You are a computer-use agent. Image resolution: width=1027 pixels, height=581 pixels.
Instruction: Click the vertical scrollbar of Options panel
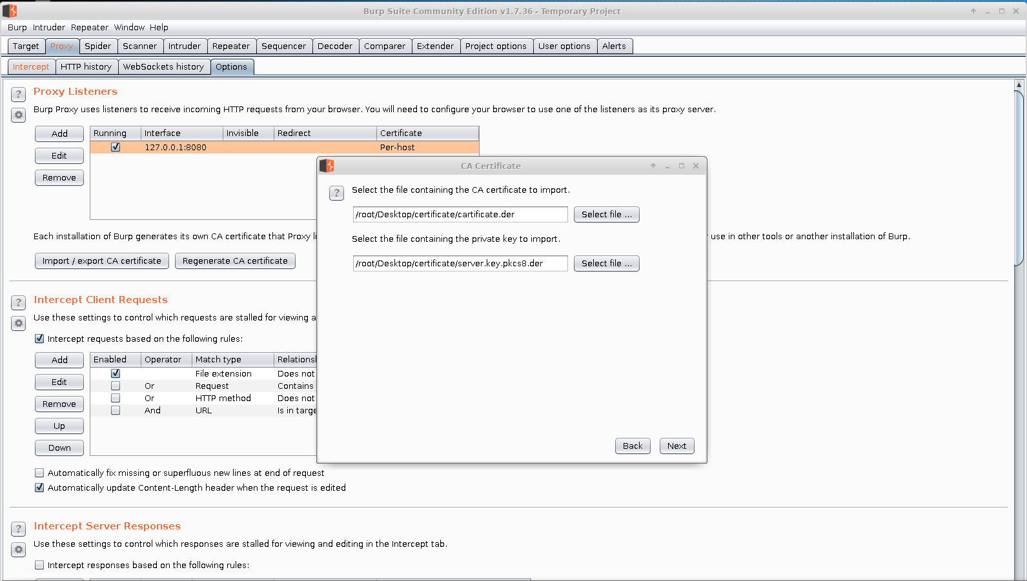coord(1019,177)
